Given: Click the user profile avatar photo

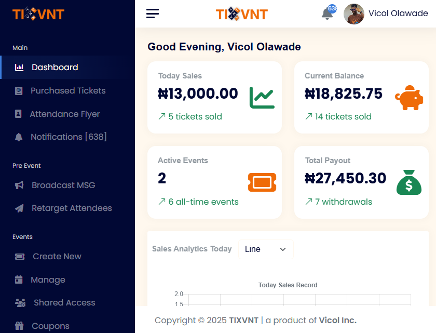Looking at the screenshot, I should (354, 14).
